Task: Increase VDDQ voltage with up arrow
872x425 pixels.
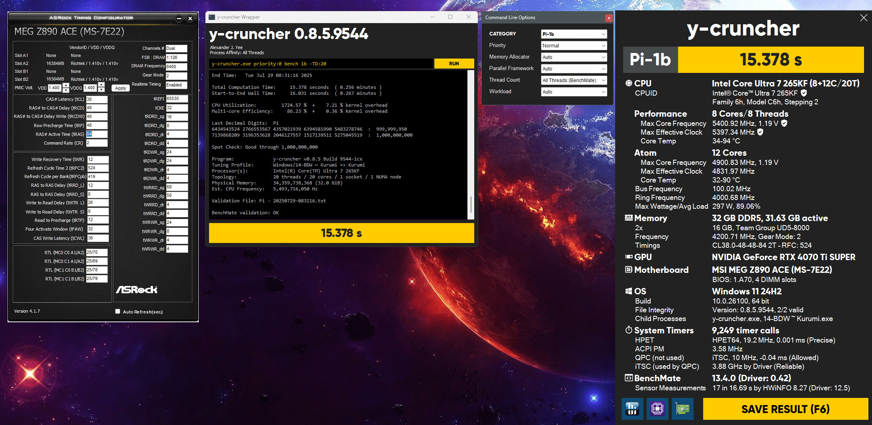Action: 101,85
